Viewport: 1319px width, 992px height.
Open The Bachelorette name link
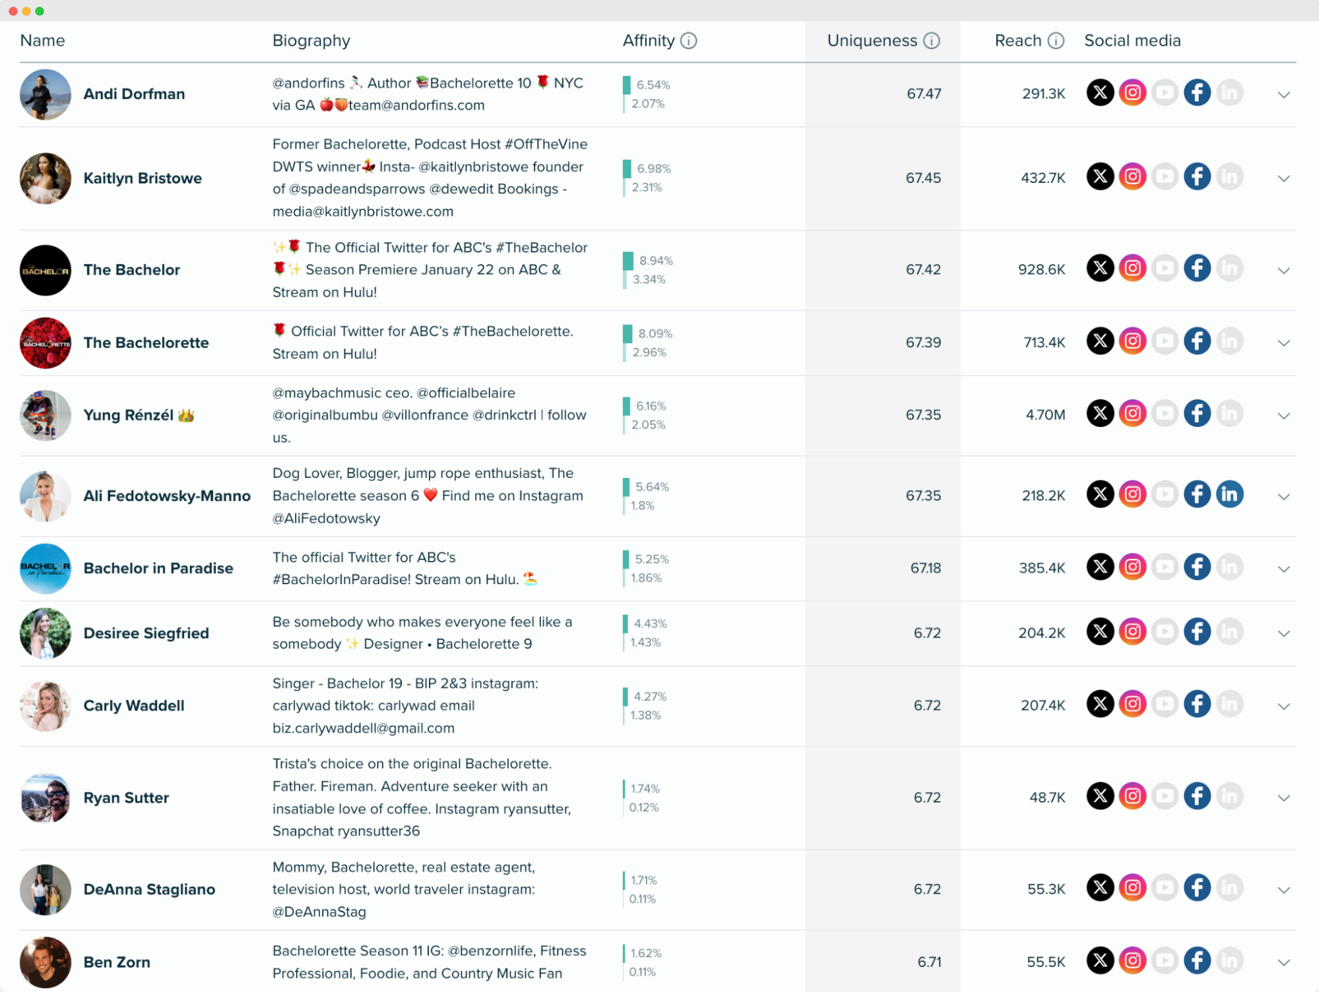coord(146,343)
